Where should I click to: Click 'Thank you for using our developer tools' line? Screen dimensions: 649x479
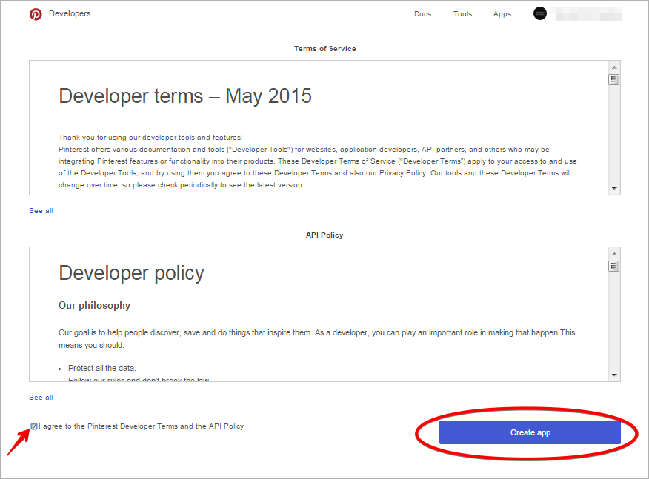[x=150, y=137]
